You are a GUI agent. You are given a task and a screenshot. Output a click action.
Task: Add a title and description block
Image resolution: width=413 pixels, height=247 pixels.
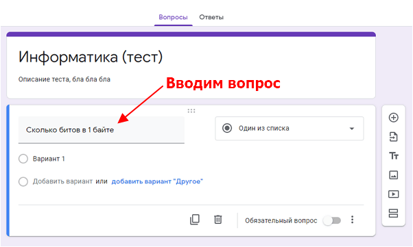[x=394, y=156]
